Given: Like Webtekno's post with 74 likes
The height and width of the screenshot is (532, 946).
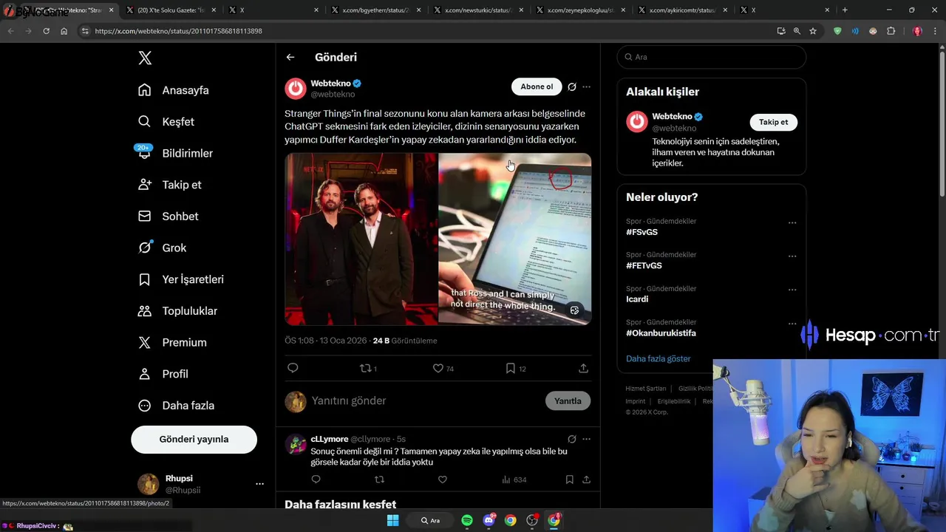Looking at the screenshot, I should [x=443, y=368].
